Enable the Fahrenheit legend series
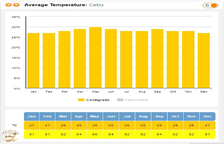Viewport: 224px width, 144px height. point(136,100)
